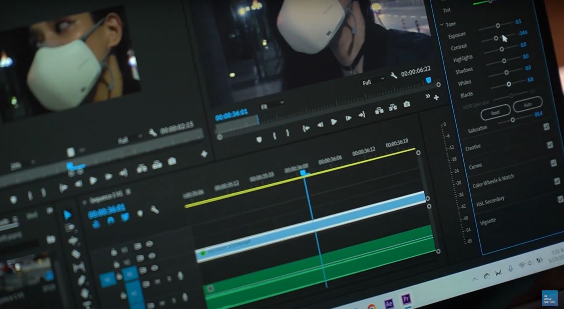Click Step Forward one frame in Program monitor

348,118
